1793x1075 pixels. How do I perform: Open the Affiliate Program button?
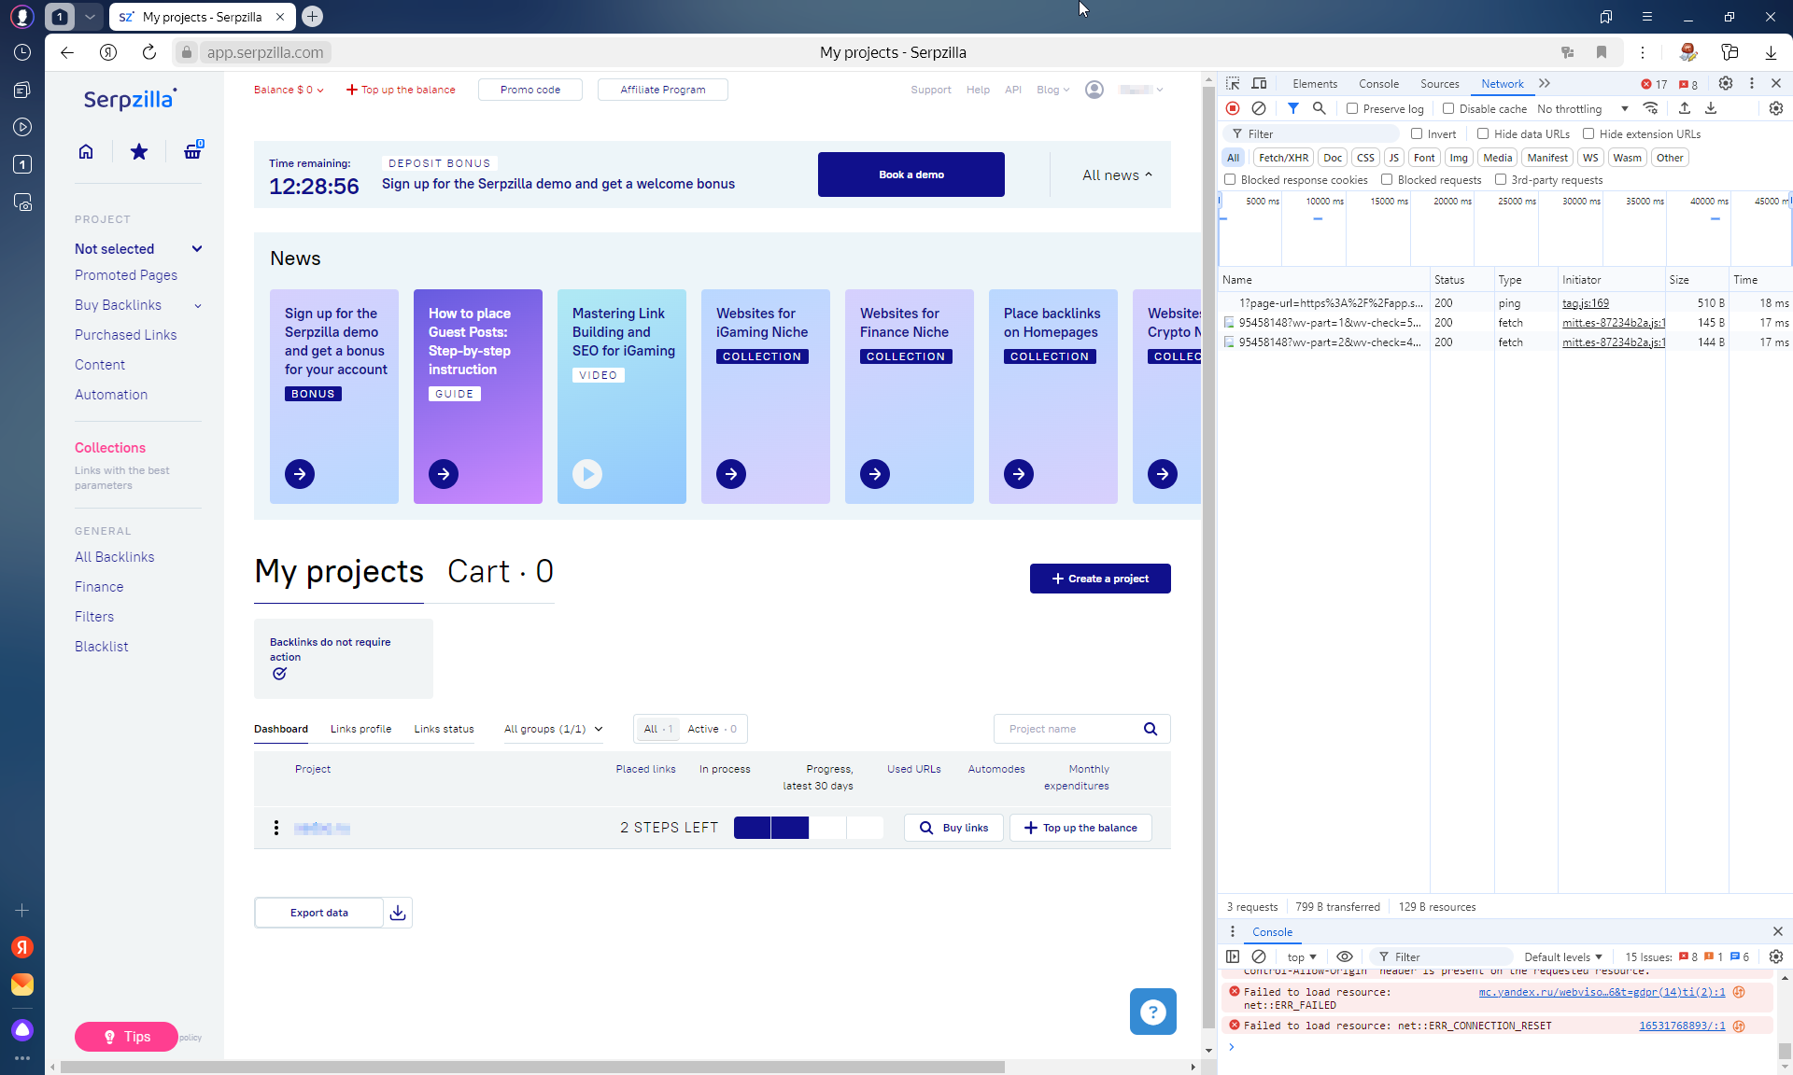[663, 90]
